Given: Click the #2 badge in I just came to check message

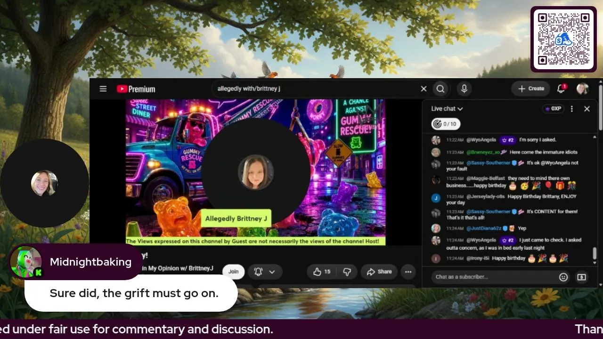Looking at the screenshot, I should click(508, 240).
